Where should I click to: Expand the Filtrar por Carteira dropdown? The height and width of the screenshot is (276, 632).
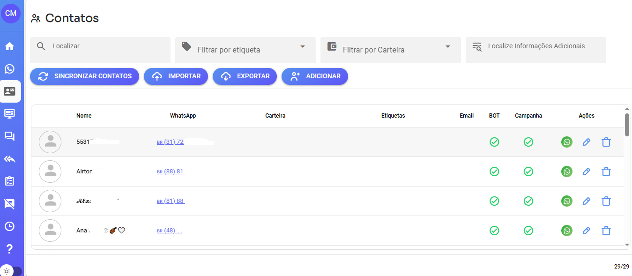pyautogui.click(x=447, y=47)
